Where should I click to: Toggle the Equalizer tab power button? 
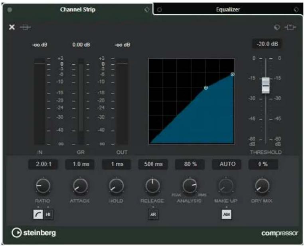[159, 10]
